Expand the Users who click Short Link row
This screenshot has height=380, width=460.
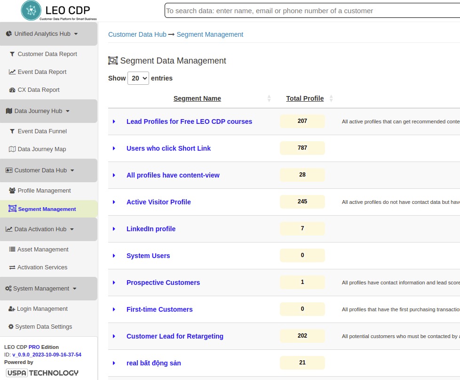(x=114, y=148)
